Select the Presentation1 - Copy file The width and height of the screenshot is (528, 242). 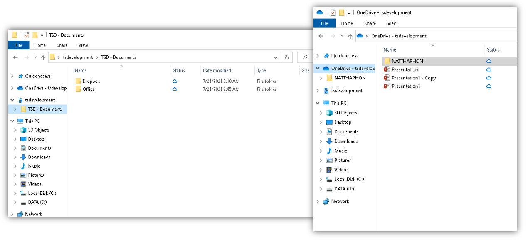[414, 78]
